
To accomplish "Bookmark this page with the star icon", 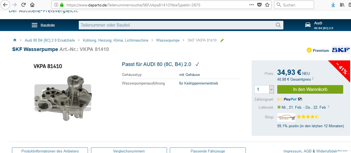I will coord(267,5).
